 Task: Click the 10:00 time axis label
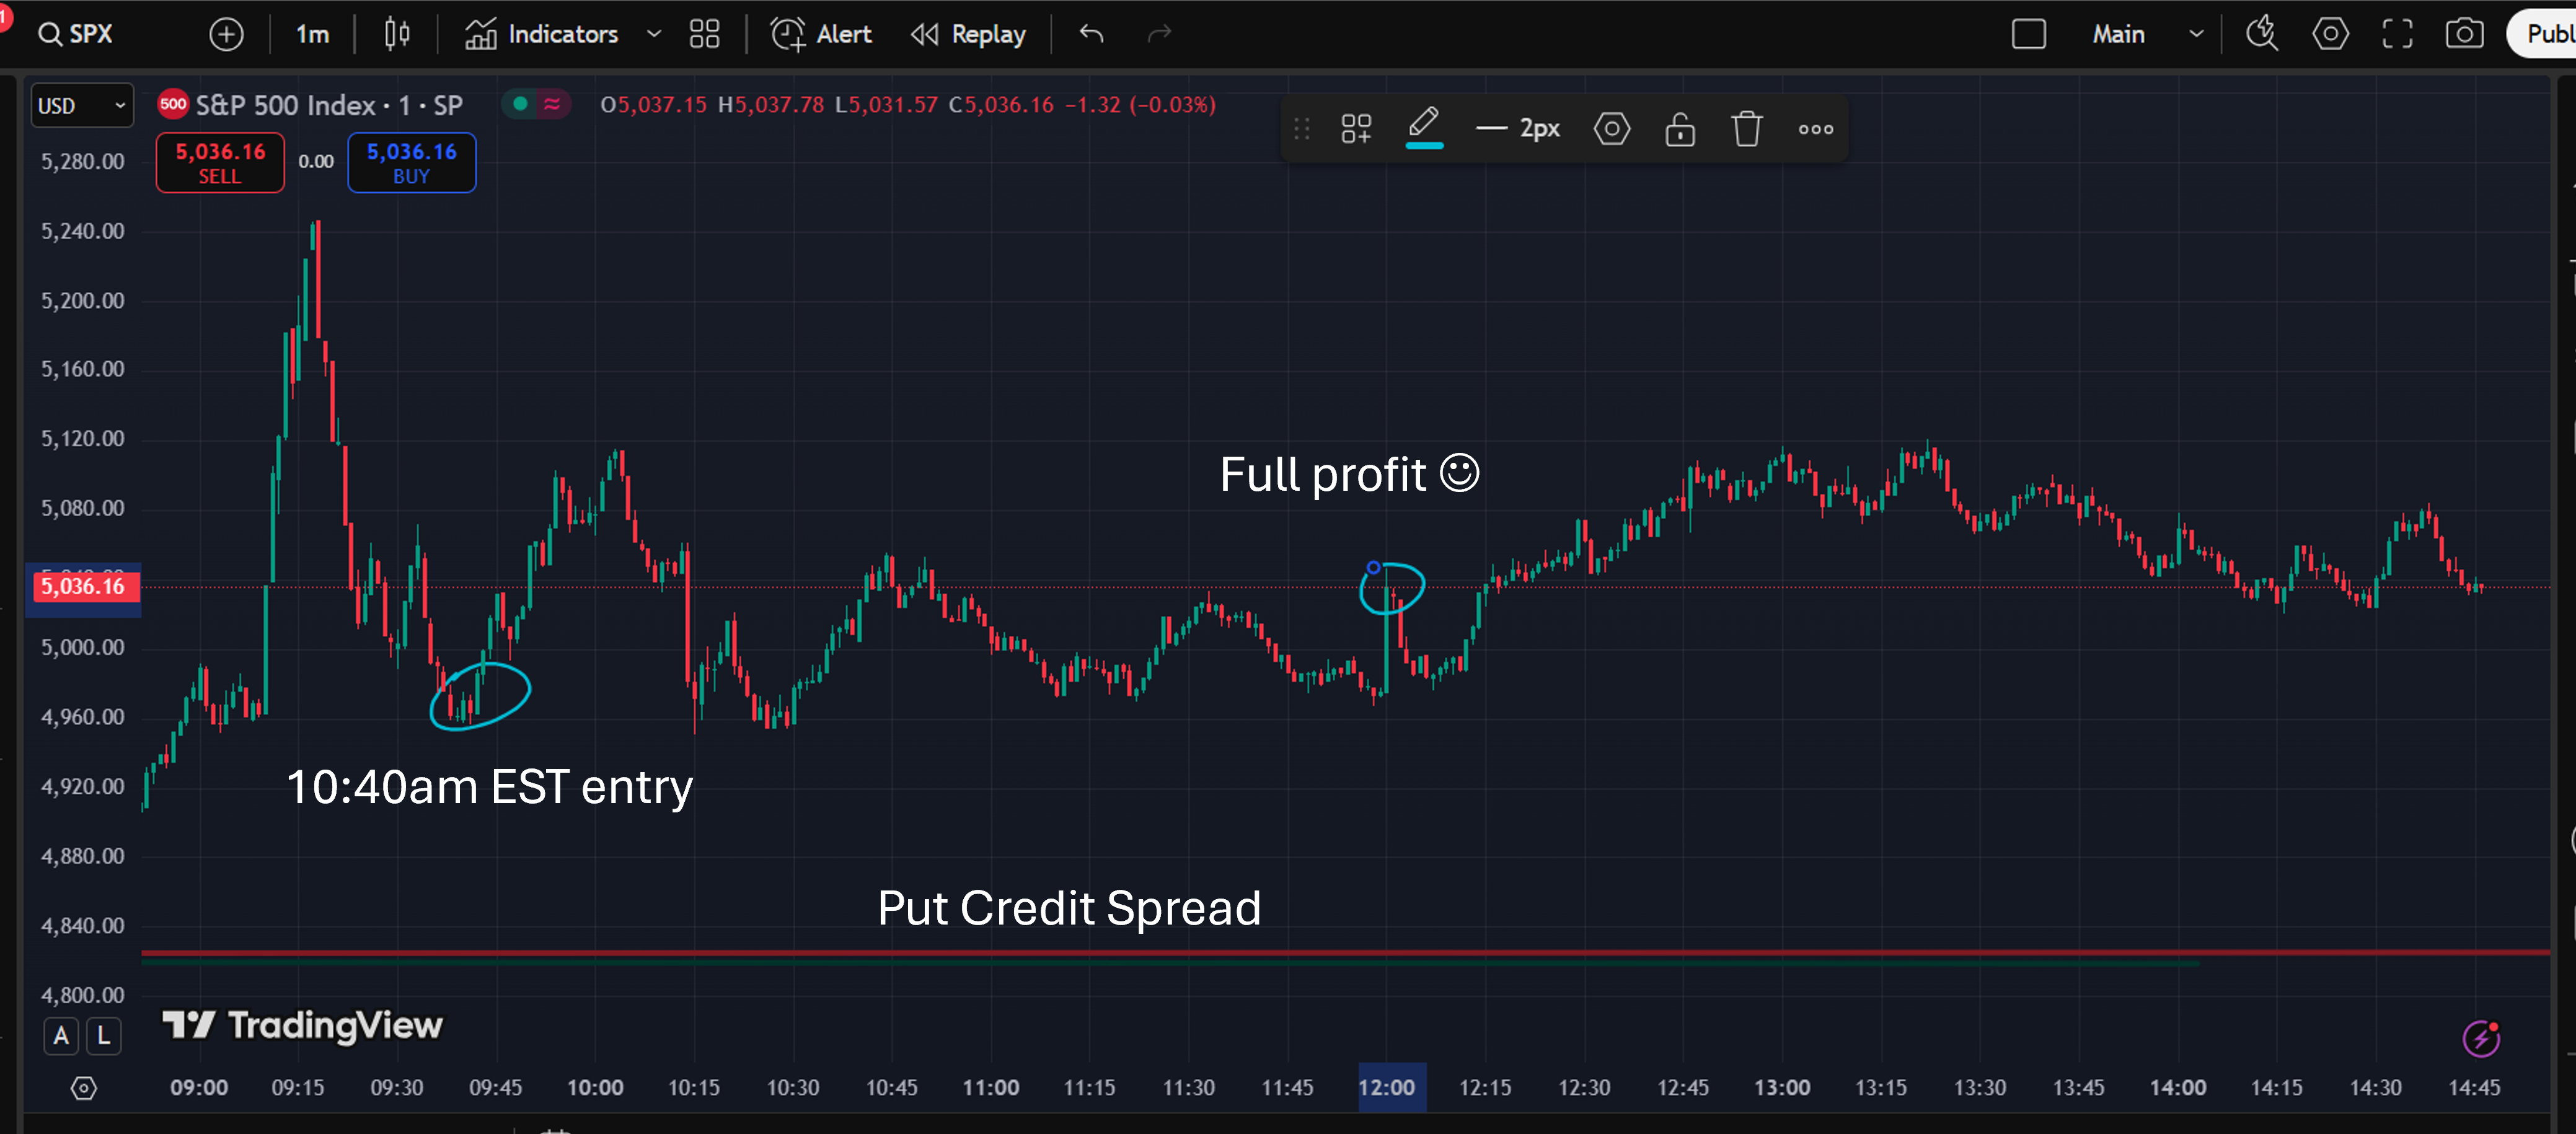(x=595, y=1087)
